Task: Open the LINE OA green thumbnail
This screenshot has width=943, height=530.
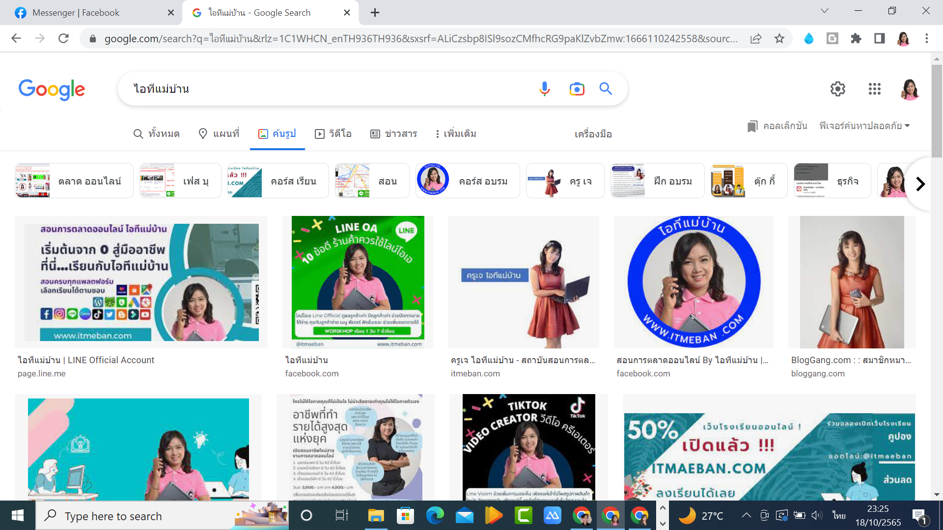Action: click(x=358, y=282)
